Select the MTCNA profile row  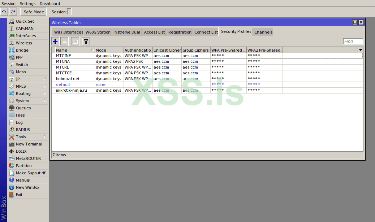click(207, 61)
